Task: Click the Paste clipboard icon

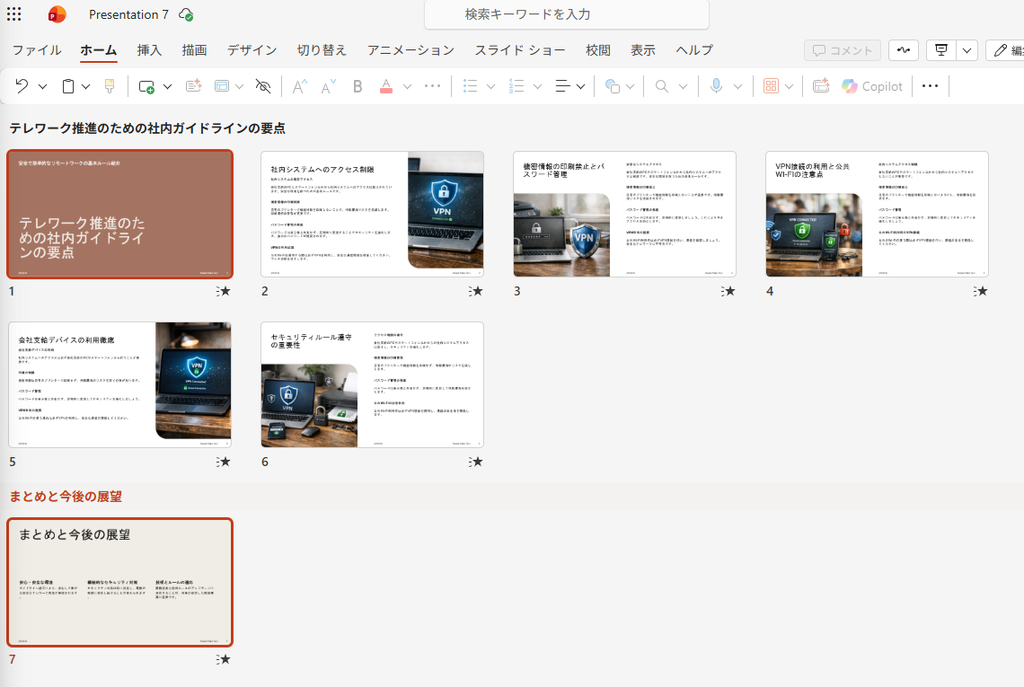Action: pos(67,86)
